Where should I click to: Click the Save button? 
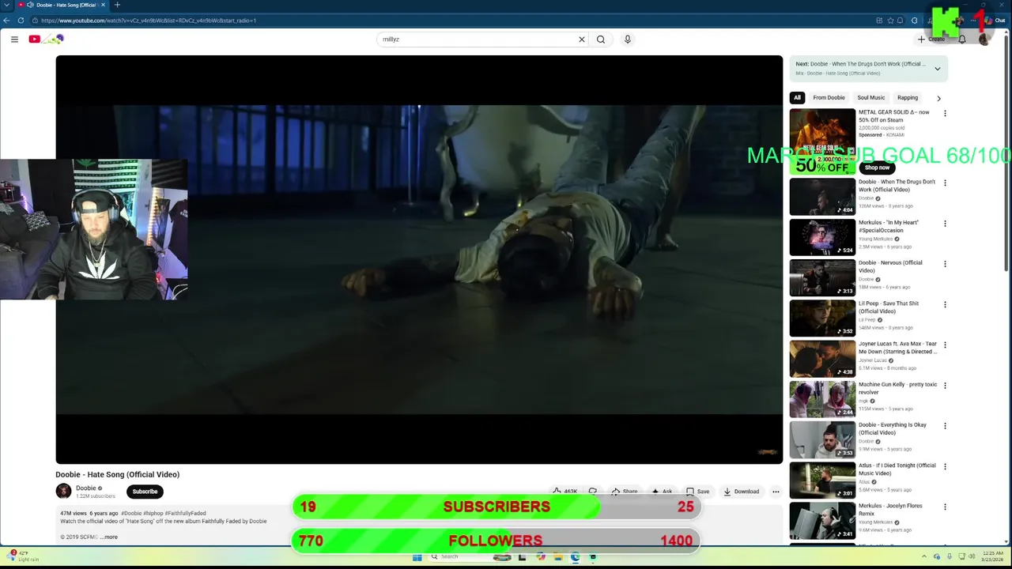697,492
